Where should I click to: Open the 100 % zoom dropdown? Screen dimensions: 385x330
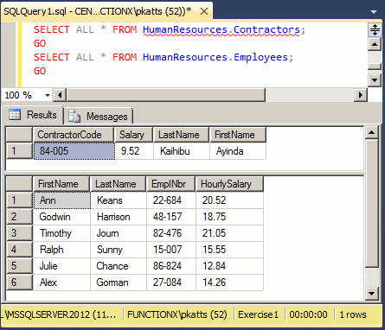(x=48, y=95)
